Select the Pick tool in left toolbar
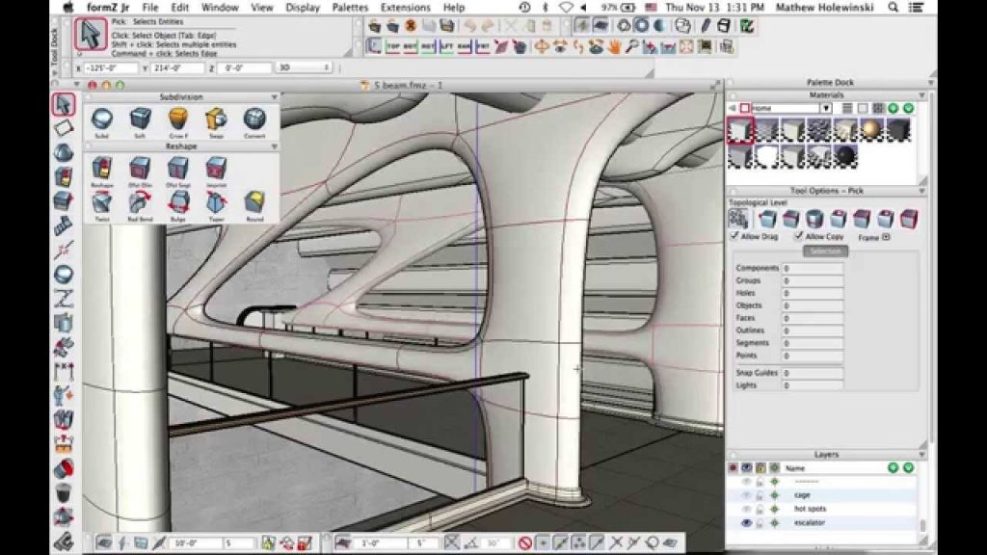Viewport: 987px width, 555px height. (64, 104)
